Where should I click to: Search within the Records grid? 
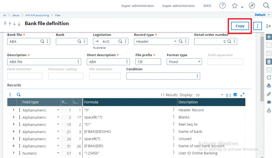(18, 94)
